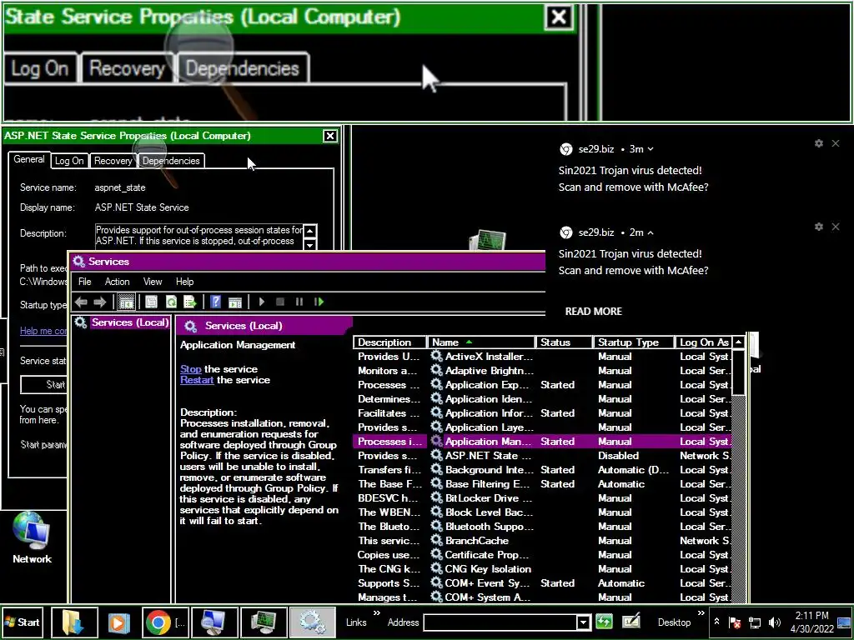This screenshot has width=854, height=640.
Task: Sort by the Startup Type column header
Action: tap(634, 342)
